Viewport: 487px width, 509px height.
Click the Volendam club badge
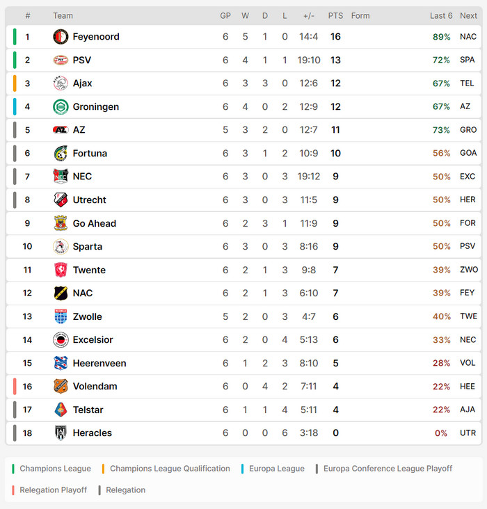[61, 387]
